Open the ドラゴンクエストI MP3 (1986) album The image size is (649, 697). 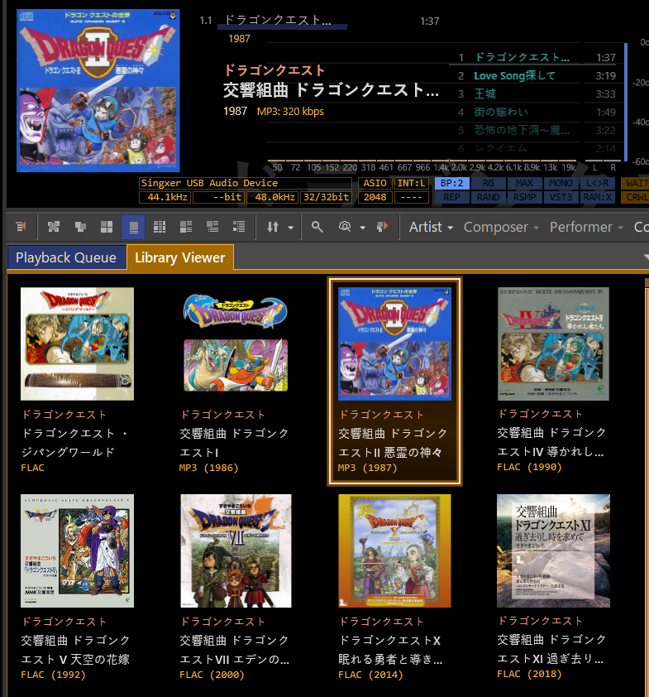236,344
